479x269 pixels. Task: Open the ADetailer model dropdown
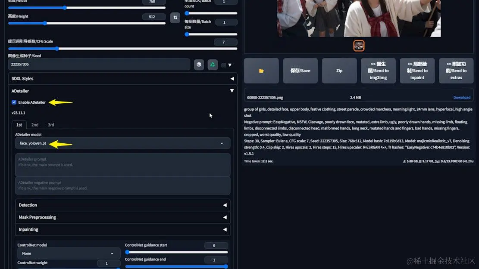pyautogui.click(x=122, y=143)
